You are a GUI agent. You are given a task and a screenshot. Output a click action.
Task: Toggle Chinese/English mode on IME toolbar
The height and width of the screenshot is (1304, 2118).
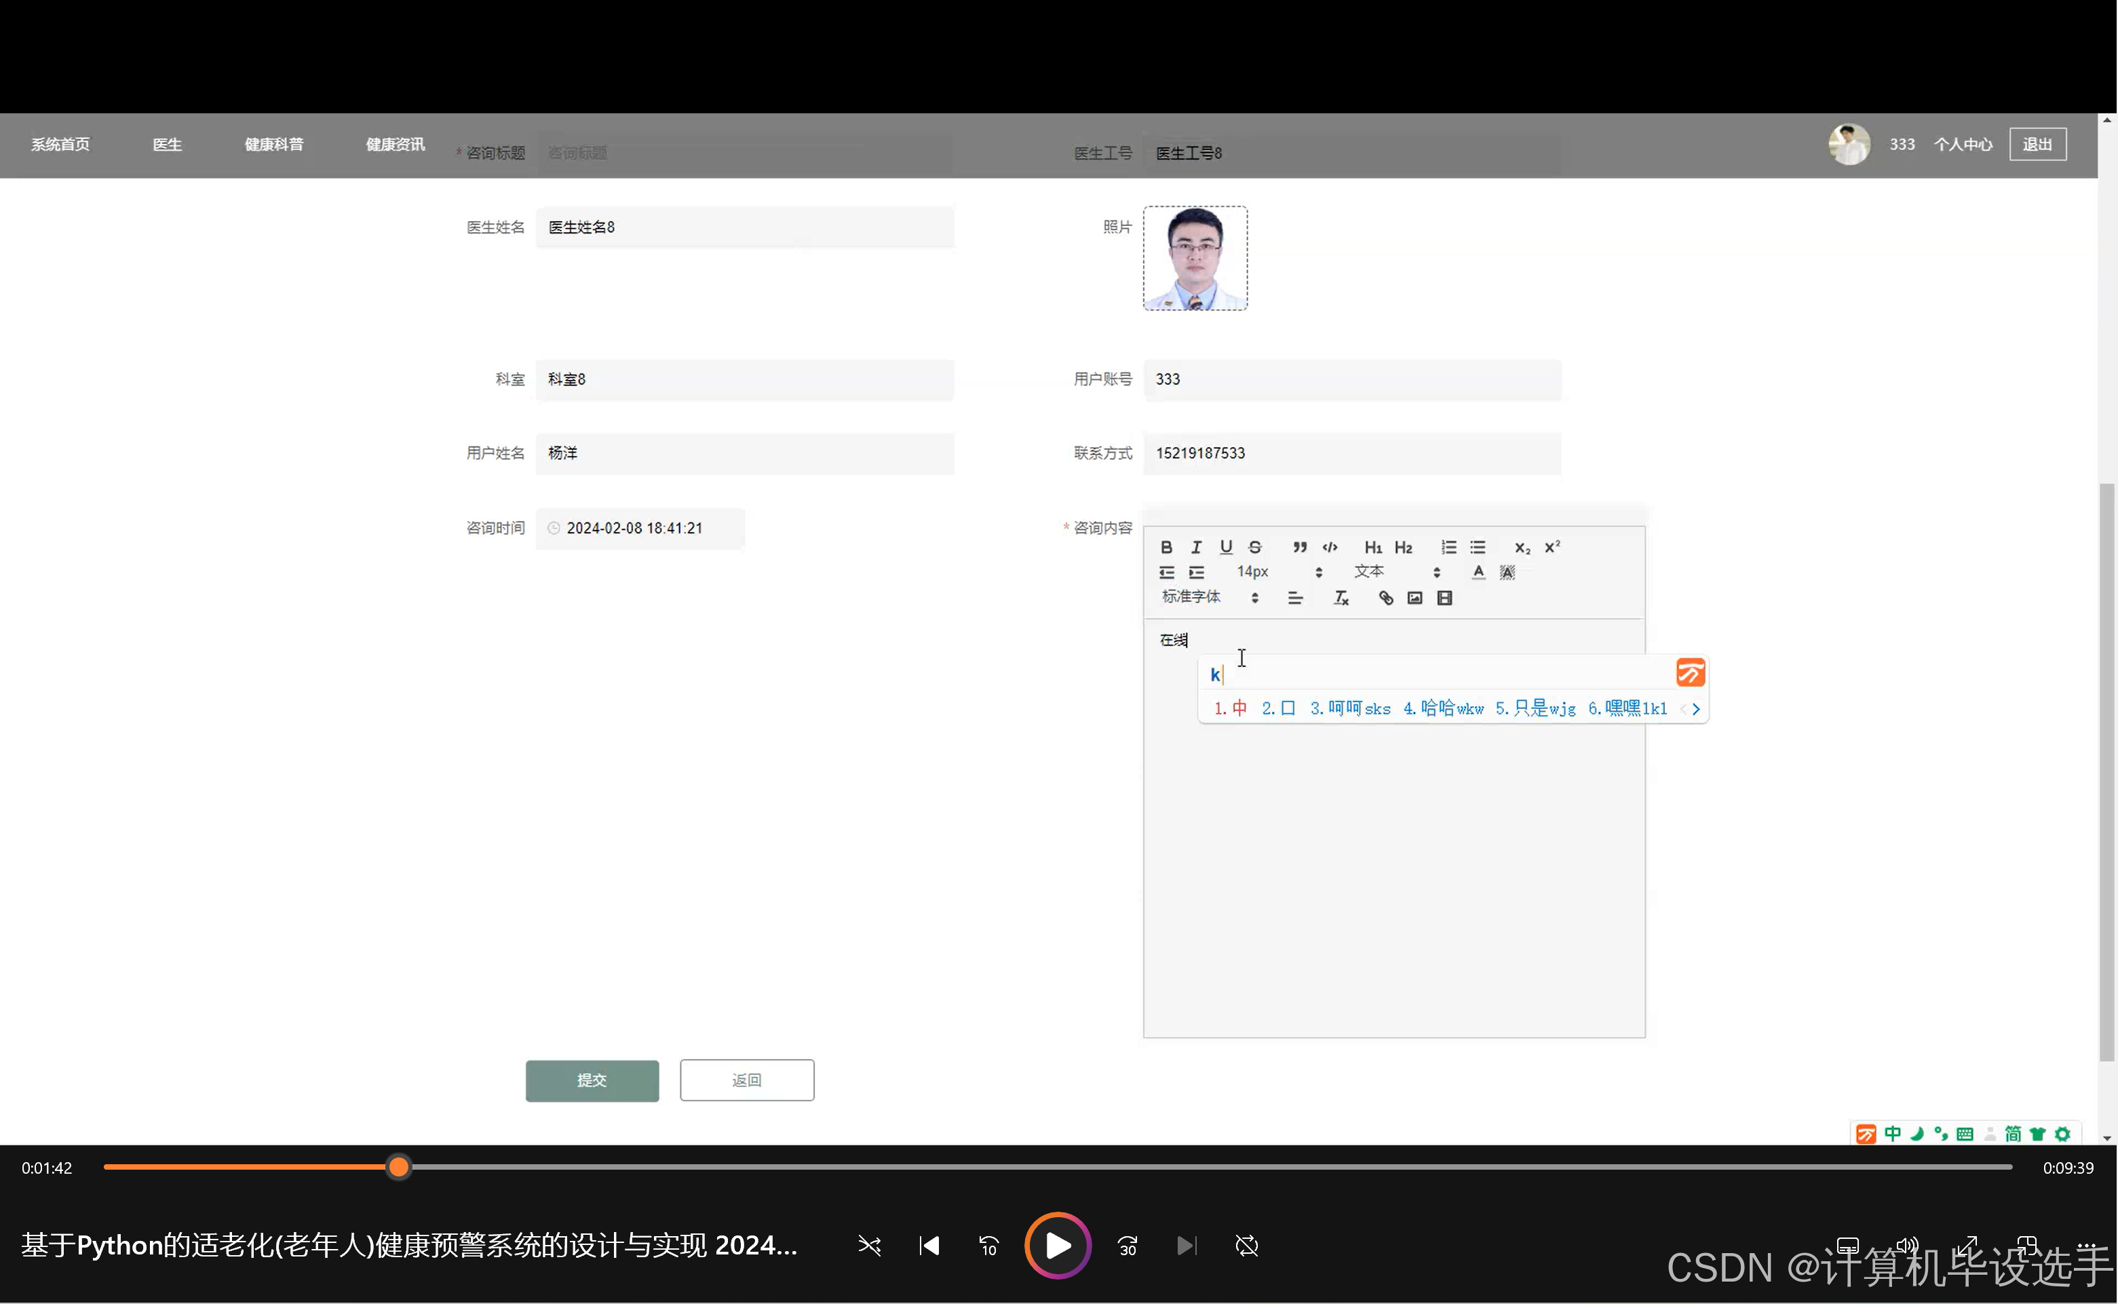coord(1893,1134)
